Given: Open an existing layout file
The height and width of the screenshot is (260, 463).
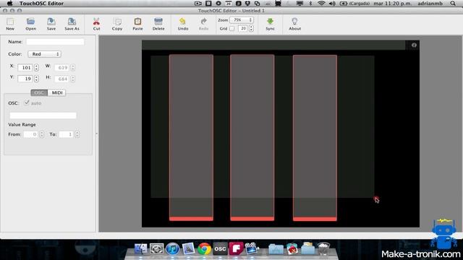Looking at the screenshot, I should pyautogui.click(x=30, y=24).
